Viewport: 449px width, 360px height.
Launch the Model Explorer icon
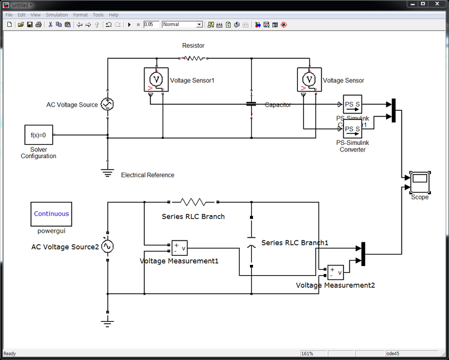point(266,25)
